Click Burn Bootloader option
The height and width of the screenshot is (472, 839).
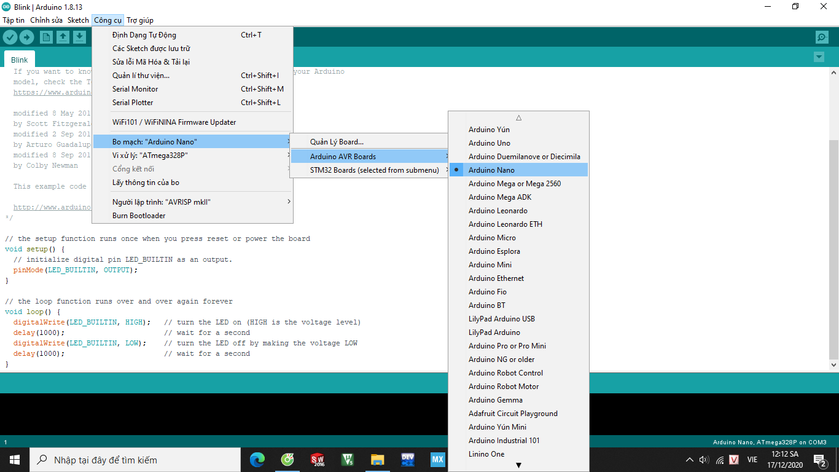[x=139, y=216]
